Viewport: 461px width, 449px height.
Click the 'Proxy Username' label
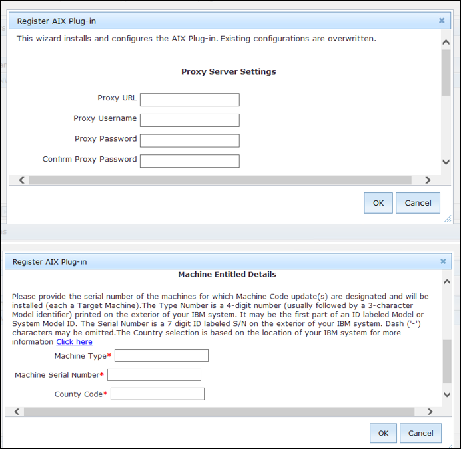click(105, 118)
